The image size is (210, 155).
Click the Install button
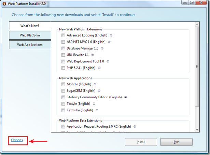pyautogui.click(x=141, y=142)
